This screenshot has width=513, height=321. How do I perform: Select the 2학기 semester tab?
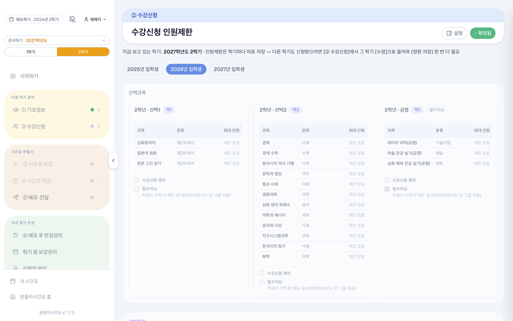[x=83, y=52]
